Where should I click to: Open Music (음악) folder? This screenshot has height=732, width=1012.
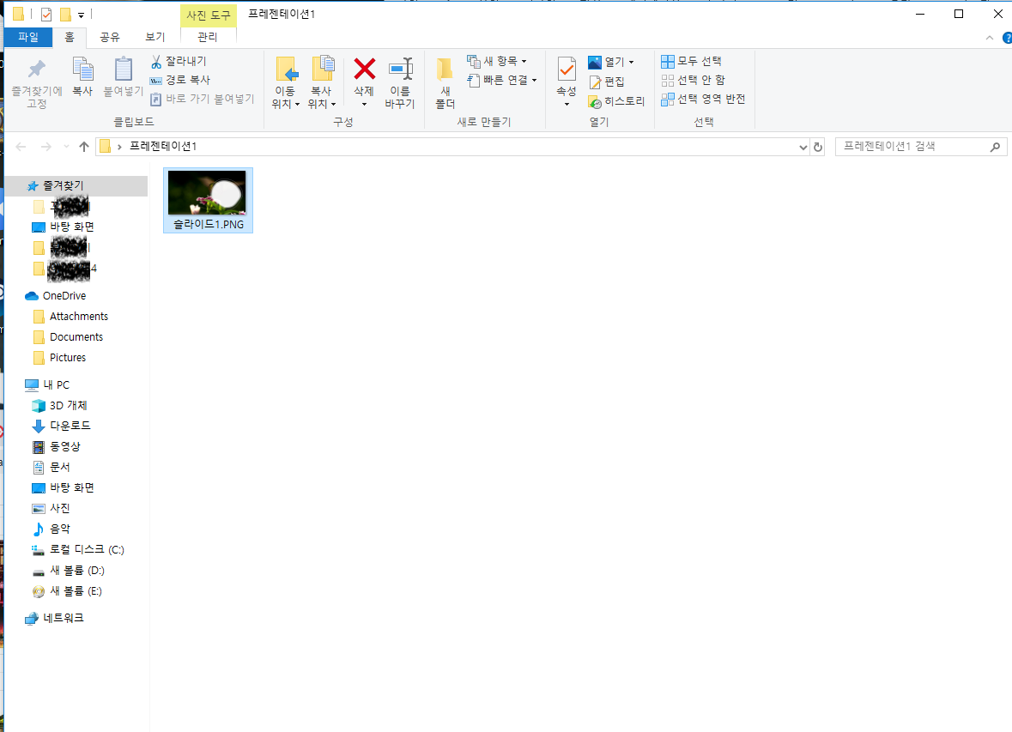(60, 529)
